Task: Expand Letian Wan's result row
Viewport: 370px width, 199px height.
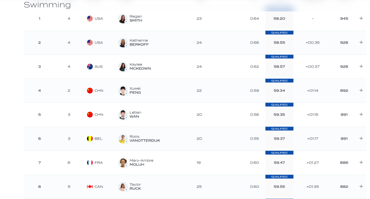Action: tap(361, 115)
